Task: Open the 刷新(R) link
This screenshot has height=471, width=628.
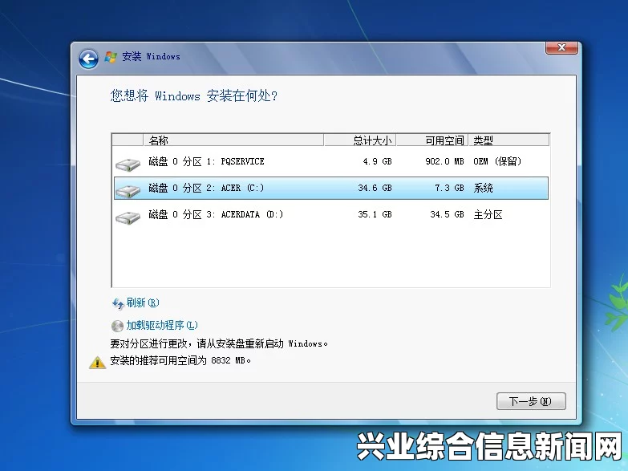Action: coord(143,302)
